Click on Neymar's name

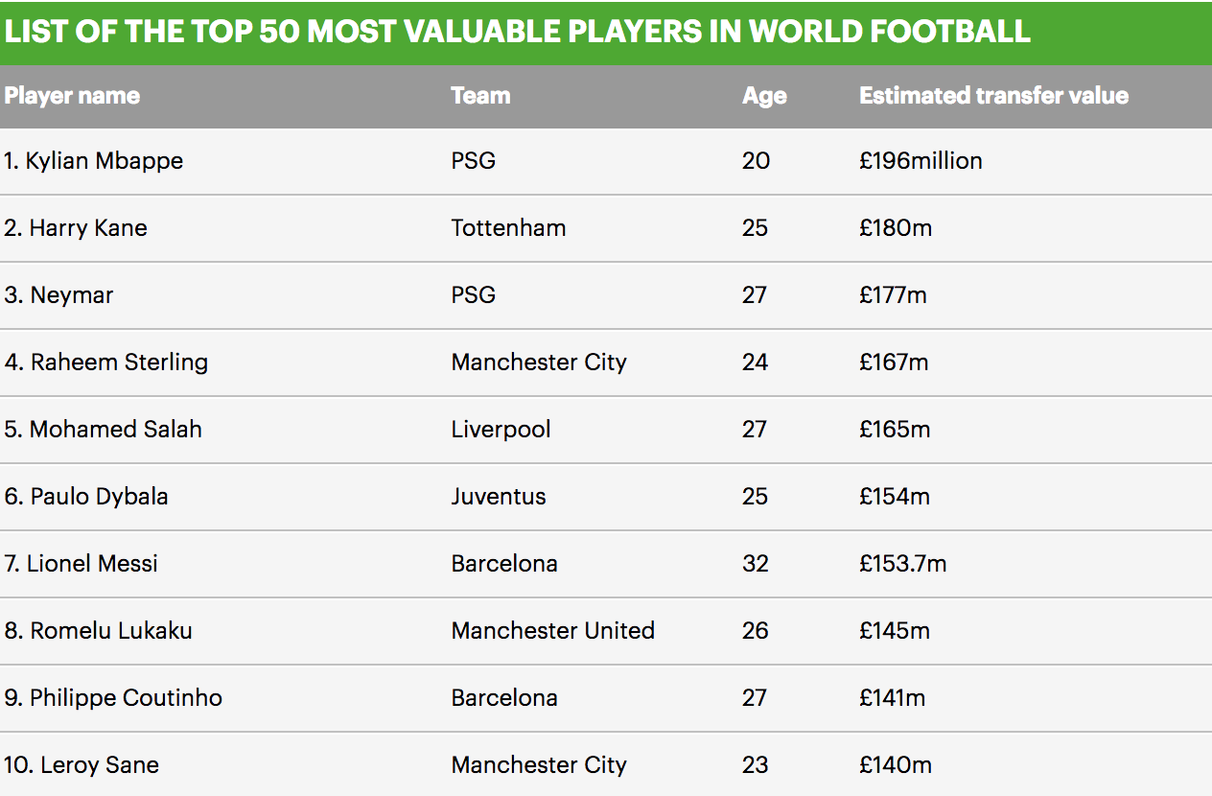click(59, 295)
